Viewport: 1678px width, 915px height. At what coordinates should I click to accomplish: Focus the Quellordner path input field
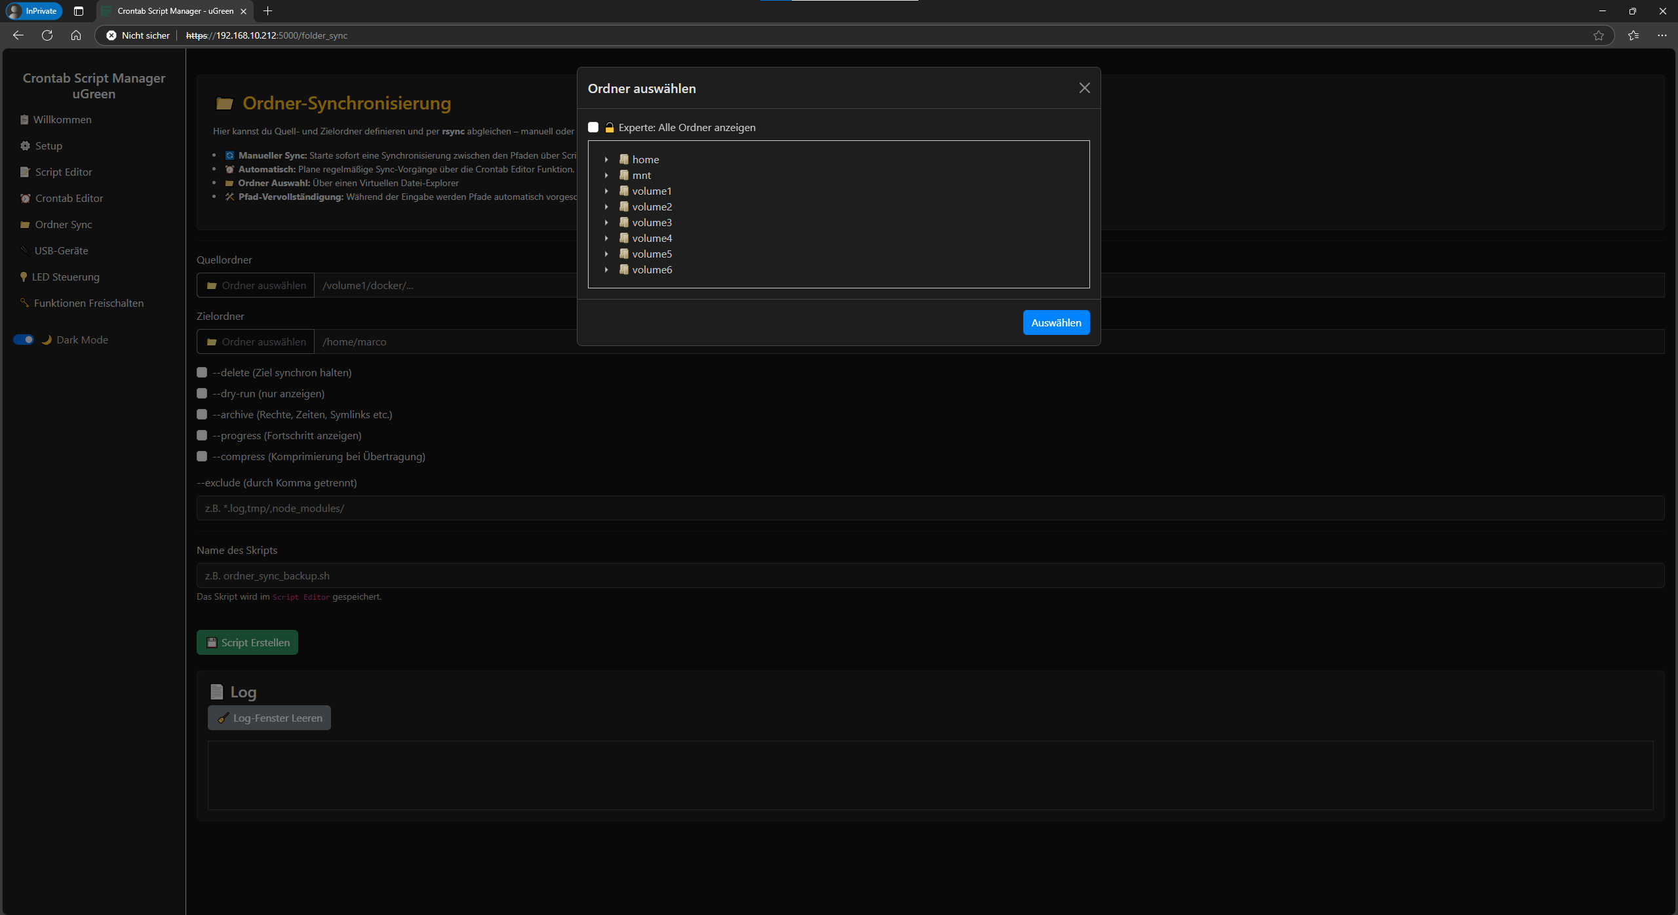tap(989, 285)
